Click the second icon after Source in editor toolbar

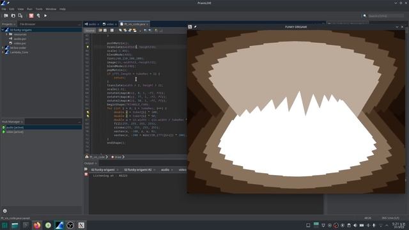click(105, 31)
